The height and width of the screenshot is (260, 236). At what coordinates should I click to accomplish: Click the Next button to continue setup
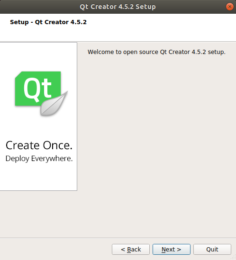[x=171, y=249]
